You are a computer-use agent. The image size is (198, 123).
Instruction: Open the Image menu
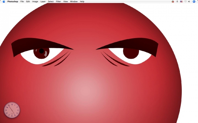pos(35,2)
